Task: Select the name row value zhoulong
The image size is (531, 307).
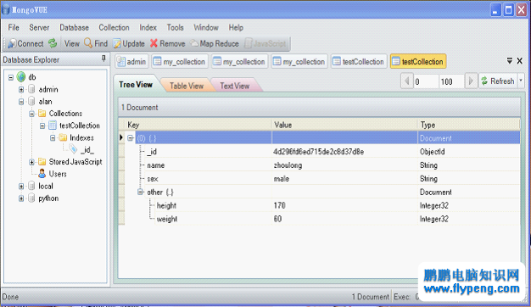Action: 288,165
